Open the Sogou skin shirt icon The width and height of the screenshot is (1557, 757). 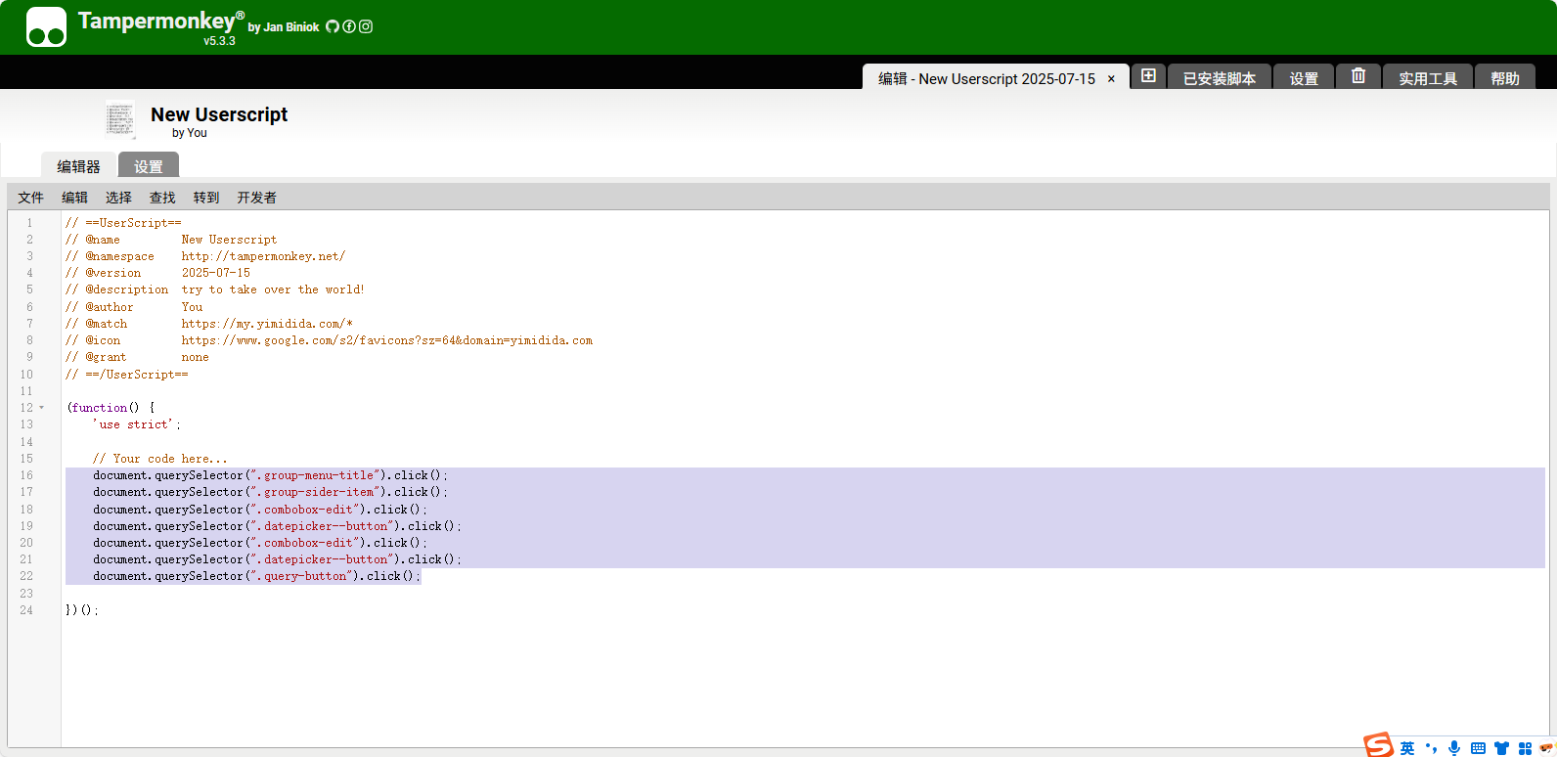(1501, 748)
